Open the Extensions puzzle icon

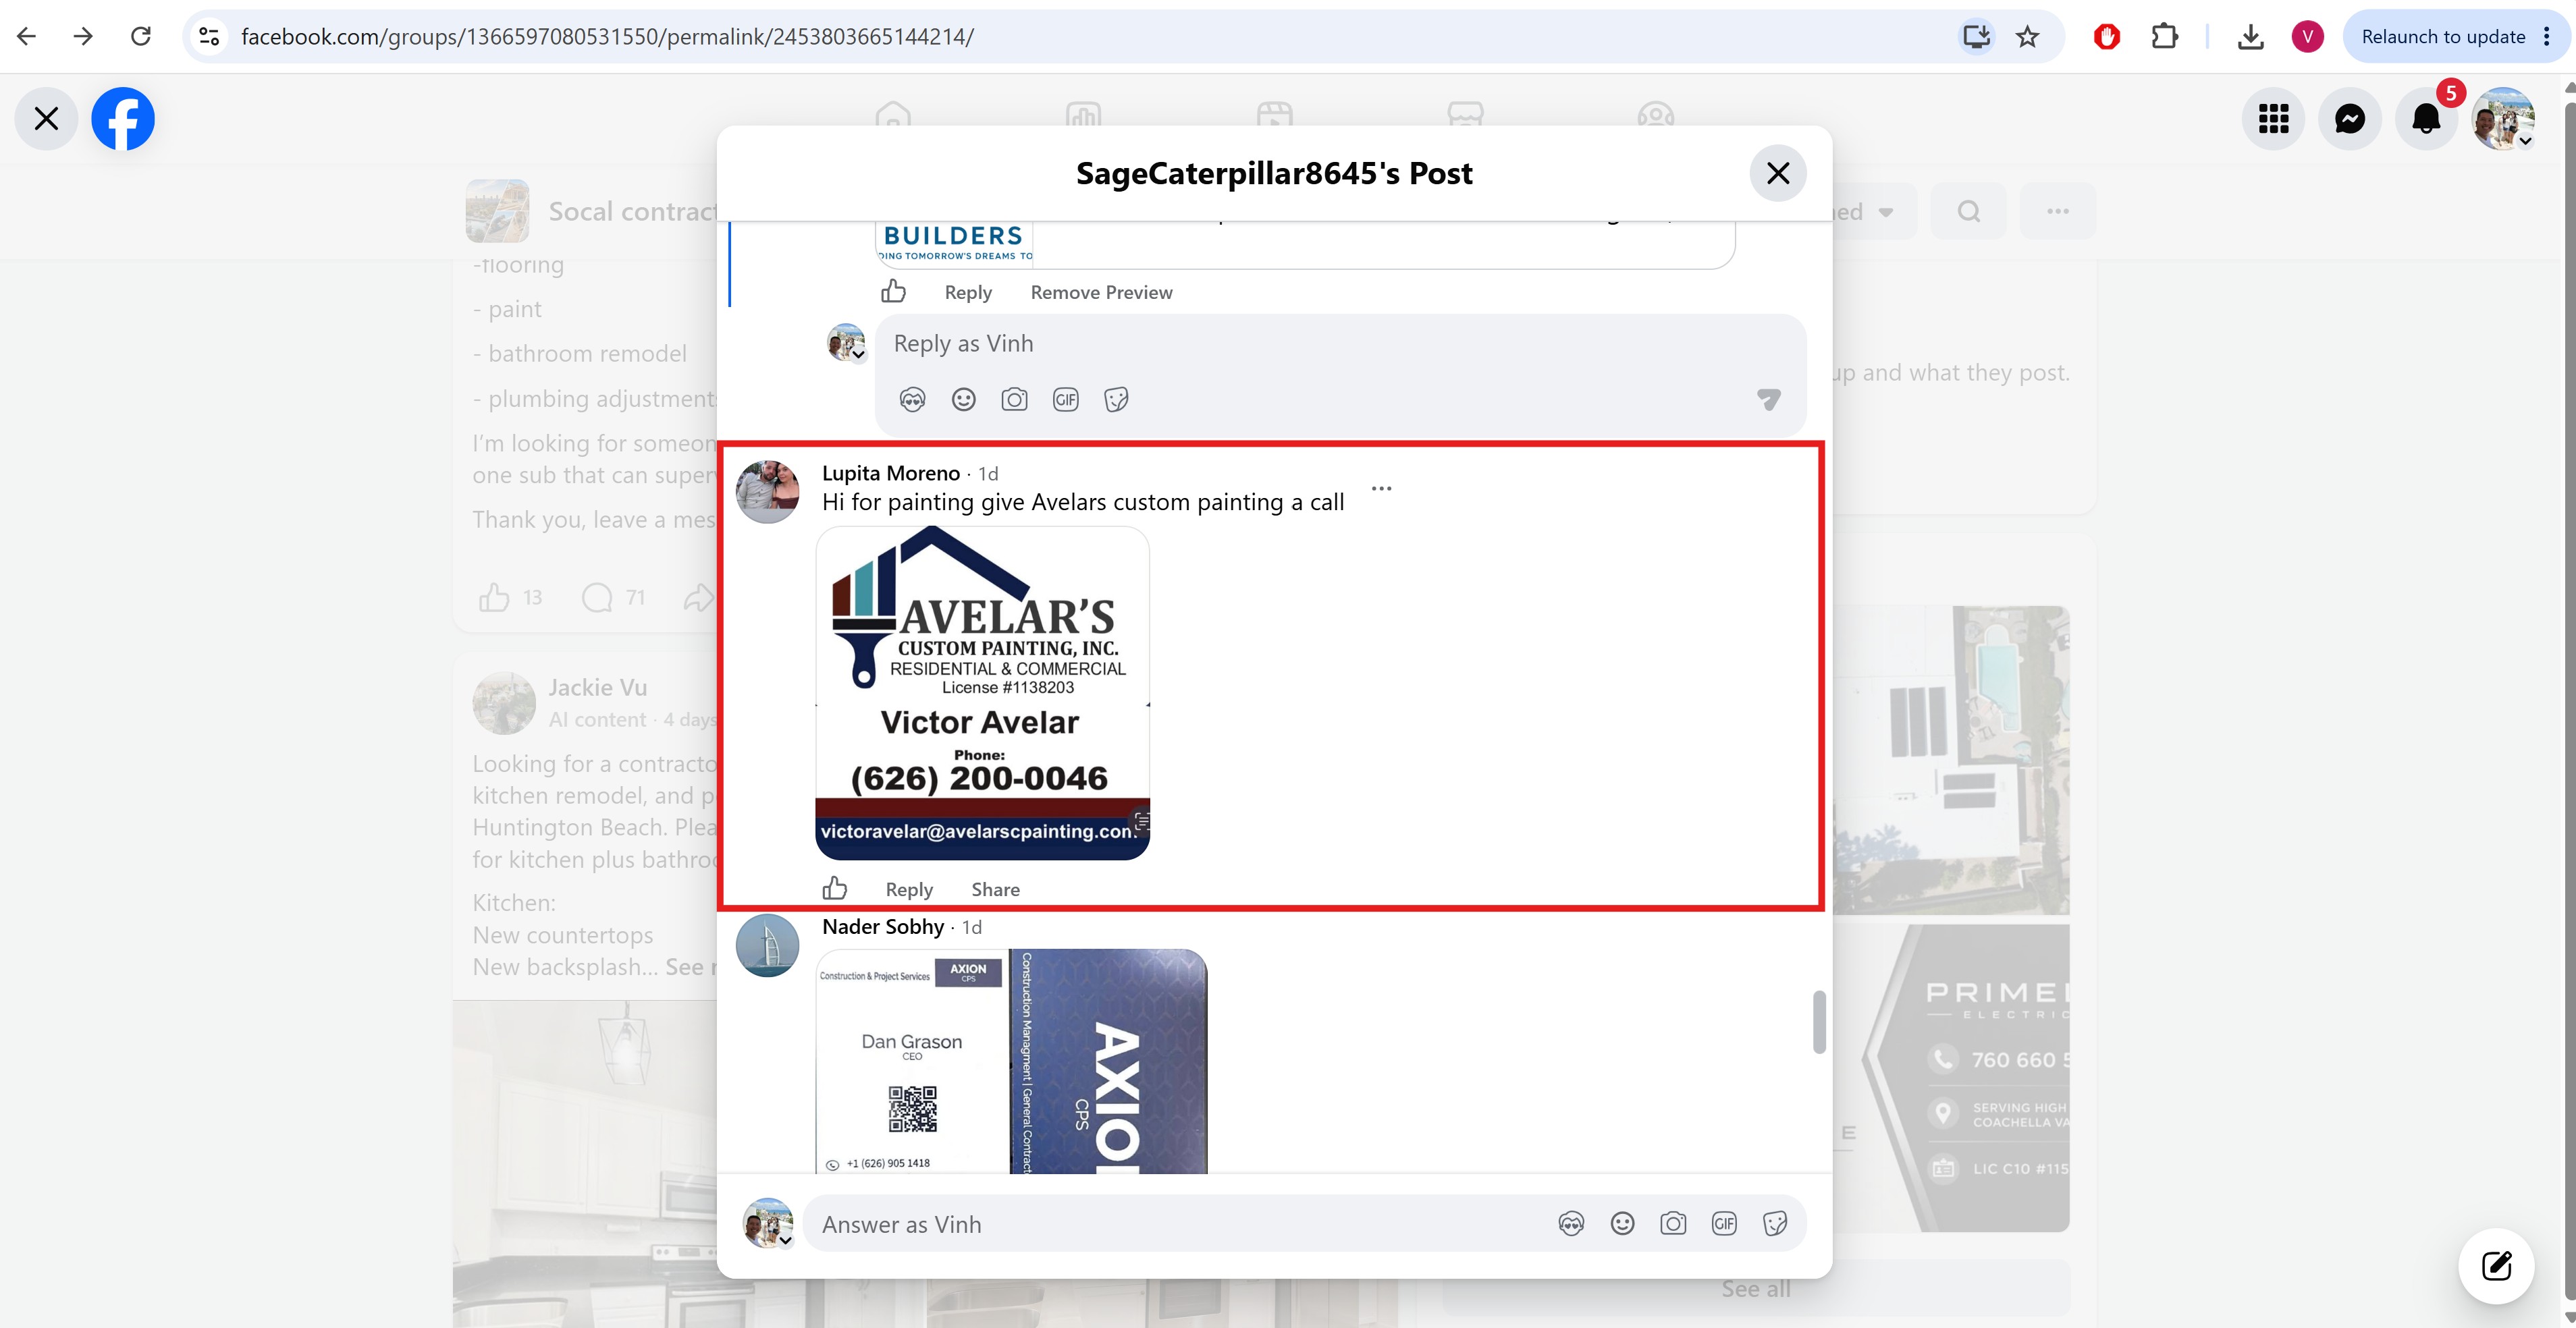pos(2164,37)
